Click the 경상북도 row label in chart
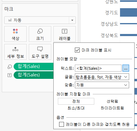 pyautogui.click(x=109, y=35)
